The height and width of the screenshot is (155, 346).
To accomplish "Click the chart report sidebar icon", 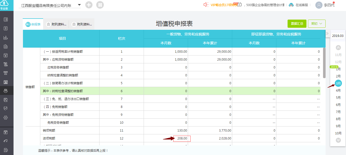I will point(6,37).
